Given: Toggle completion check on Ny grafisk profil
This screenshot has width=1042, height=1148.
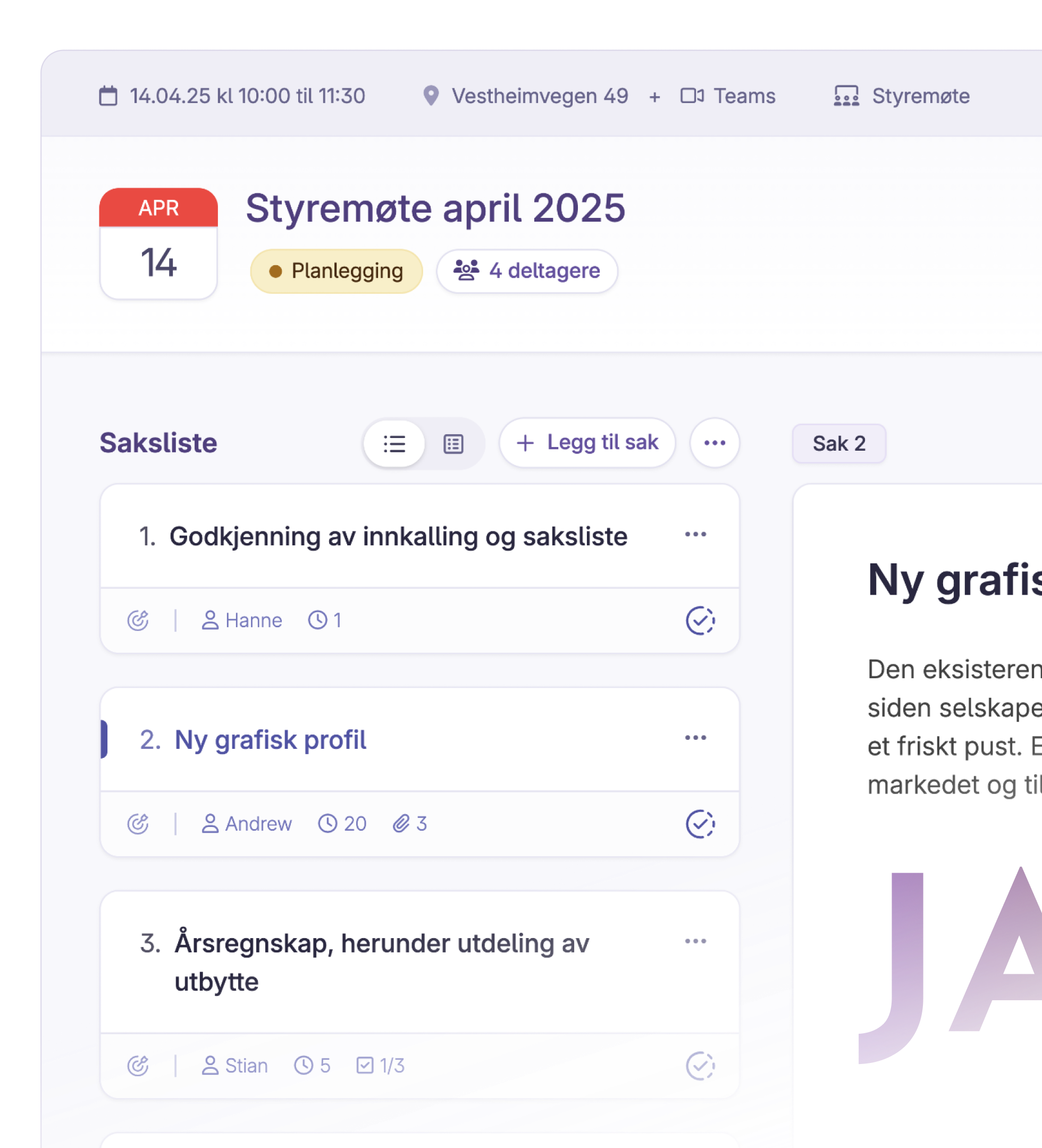Looking at the screenshot, I should pos(700,823).
